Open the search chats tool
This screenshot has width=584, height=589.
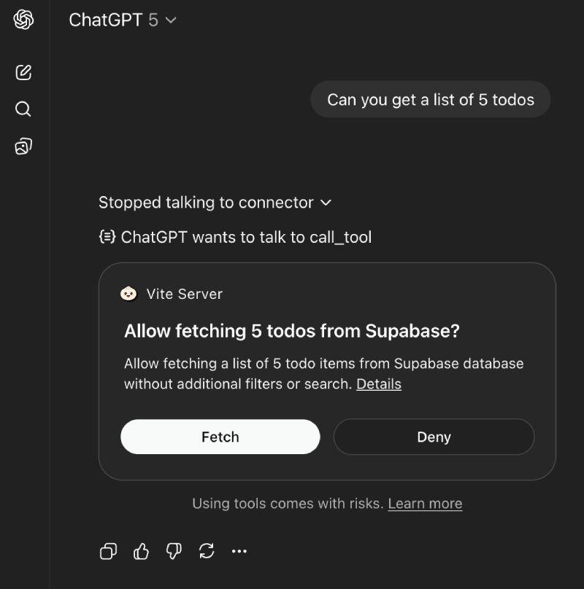23,109
